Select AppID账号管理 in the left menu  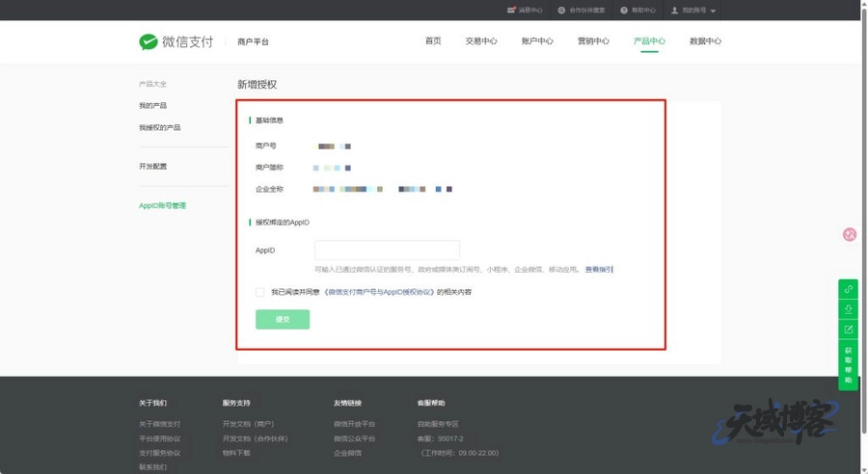pos(162,206)
